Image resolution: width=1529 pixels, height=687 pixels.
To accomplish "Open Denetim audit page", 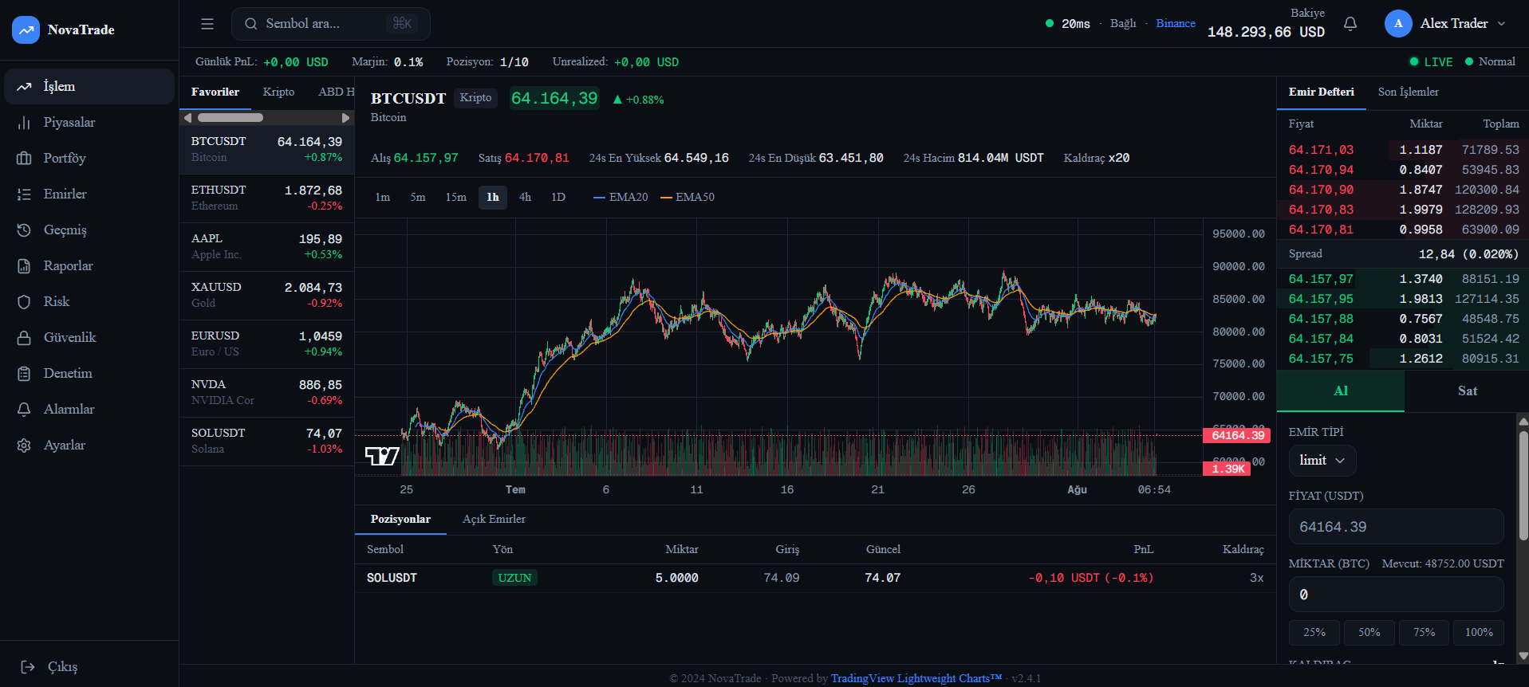I will pyautogui.click(x=89, y=373).
